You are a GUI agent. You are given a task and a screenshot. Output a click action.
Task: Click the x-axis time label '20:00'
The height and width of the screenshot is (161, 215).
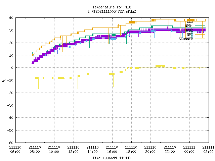(150, 152)
